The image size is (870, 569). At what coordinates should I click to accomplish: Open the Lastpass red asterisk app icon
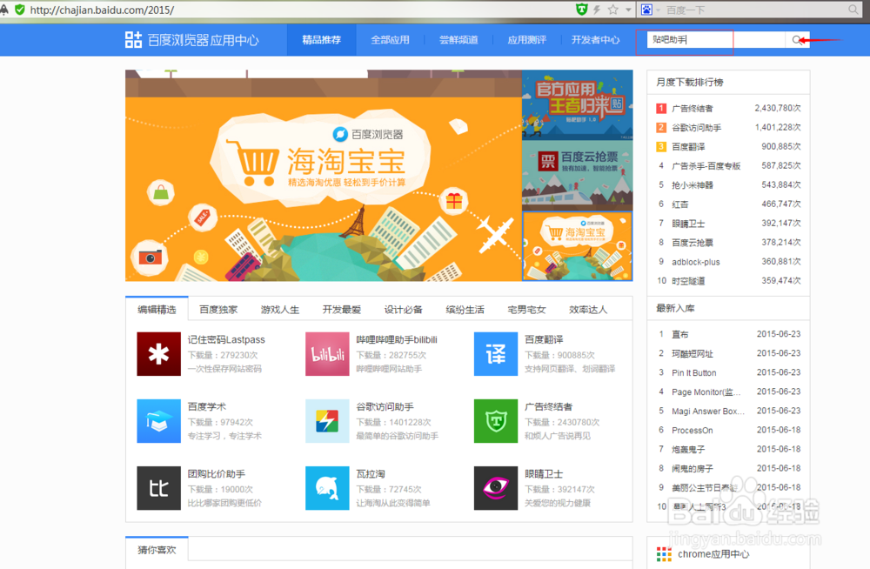[158, 354]
